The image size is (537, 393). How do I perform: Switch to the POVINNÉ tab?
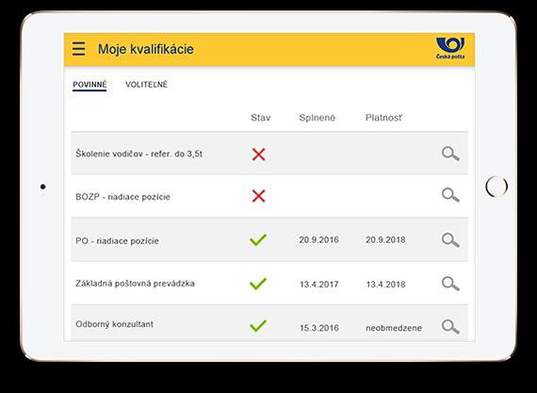pos(89,85)
